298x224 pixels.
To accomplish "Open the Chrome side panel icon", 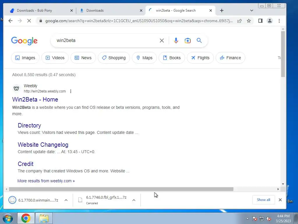I will tap(260, 21).
